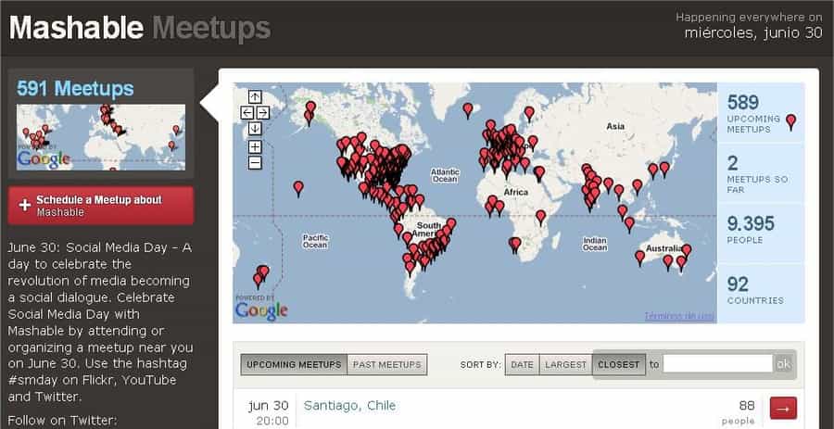Pan the map up with arrow button
The image size is (834, 429).
coord(255,96)
